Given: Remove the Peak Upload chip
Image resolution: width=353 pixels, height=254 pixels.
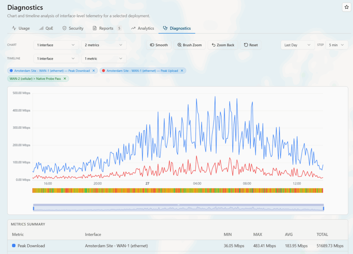Looking at the screenshot, I should pyautogui.click(x=182, y=71).
